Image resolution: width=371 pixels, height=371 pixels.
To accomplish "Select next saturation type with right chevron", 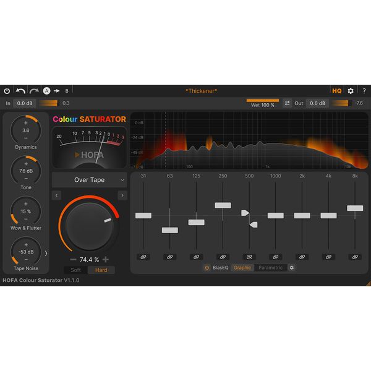I will tap(122, 195).
